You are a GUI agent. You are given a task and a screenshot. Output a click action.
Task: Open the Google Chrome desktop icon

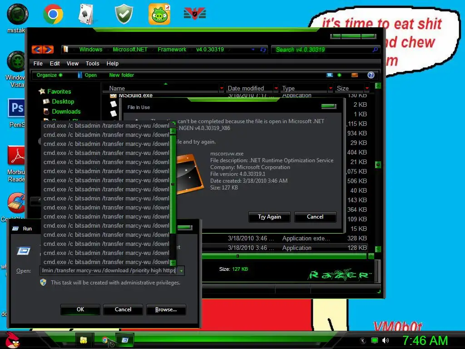[53, 14]
